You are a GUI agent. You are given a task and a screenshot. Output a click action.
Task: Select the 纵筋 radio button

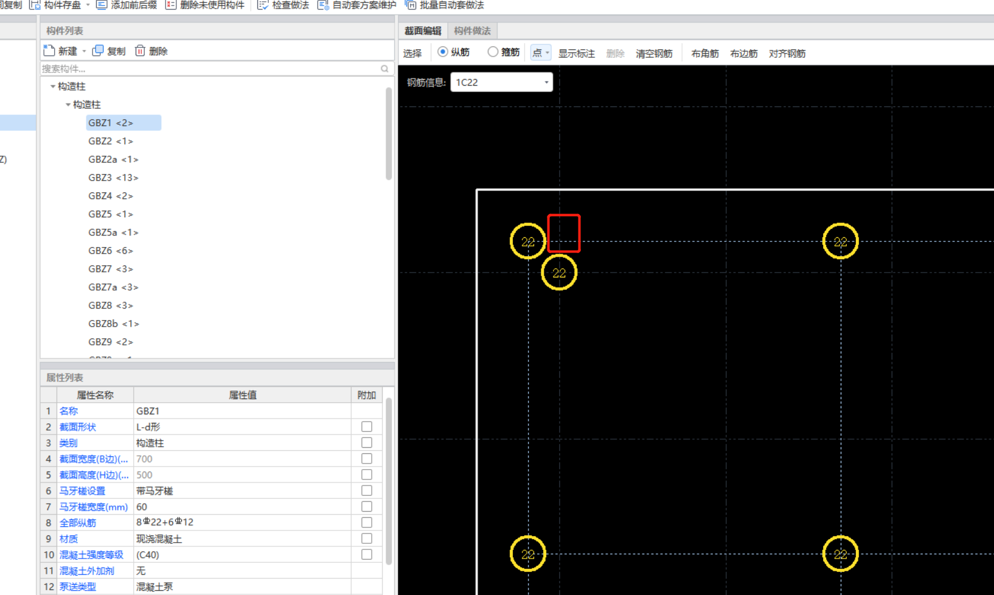tap(443, 52)
